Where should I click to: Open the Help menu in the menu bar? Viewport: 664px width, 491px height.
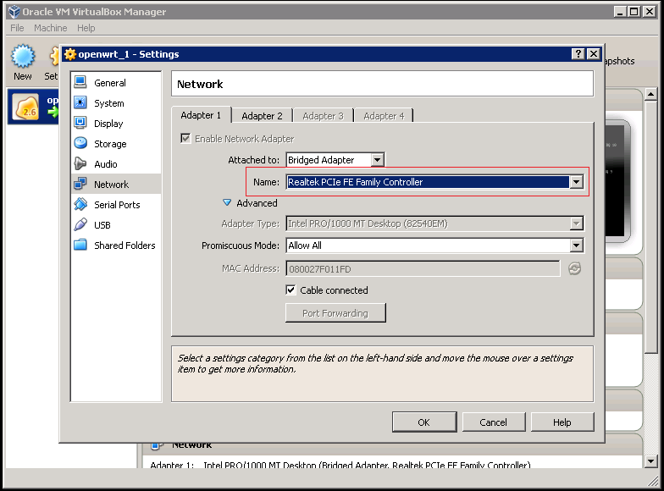86,28
